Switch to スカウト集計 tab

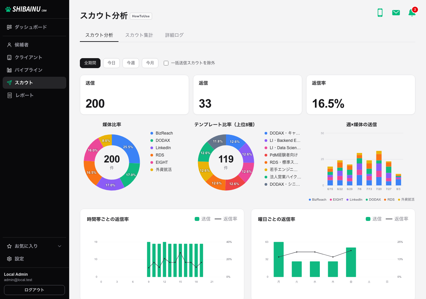(x=139, y=35)
